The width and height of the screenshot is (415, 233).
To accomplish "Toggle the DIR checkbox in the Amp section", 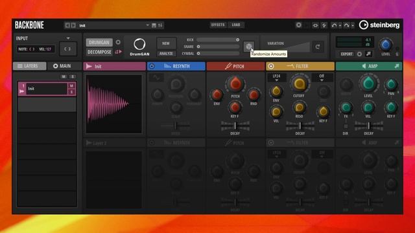I will click(x=346, y=126).
